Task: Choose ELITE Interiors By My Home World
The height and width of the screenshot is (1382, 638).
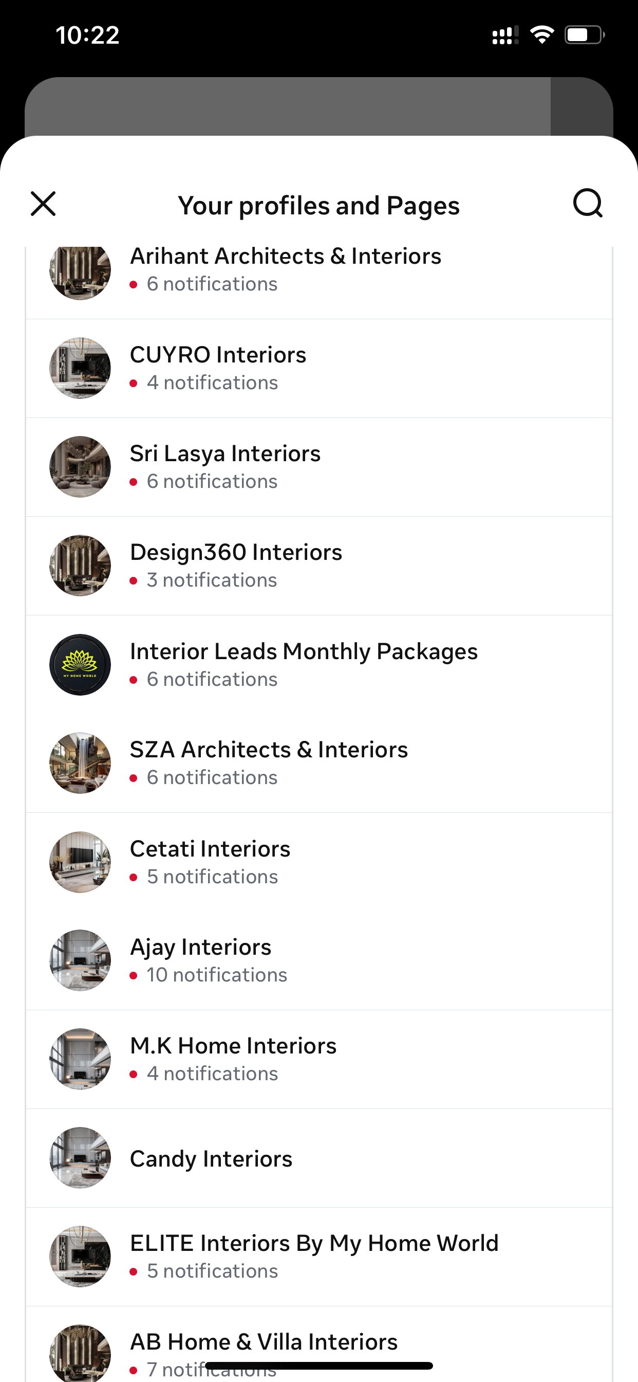Action: tap(319, 1257)
